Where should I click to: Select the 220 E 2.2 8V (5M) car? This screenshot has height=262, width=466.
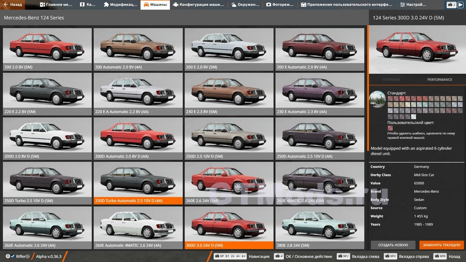click(47, 94)
